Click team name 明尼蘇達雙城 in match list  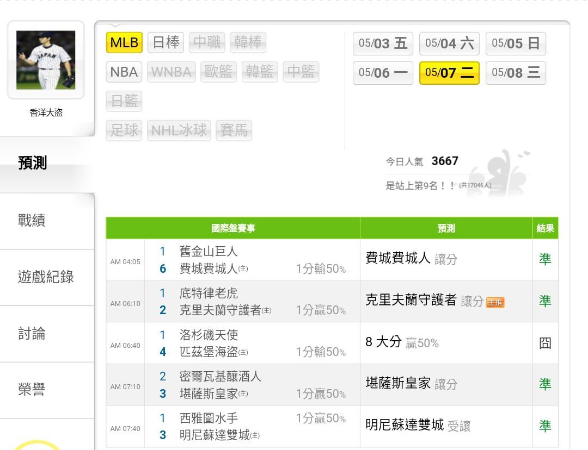[x=215, y=435]
